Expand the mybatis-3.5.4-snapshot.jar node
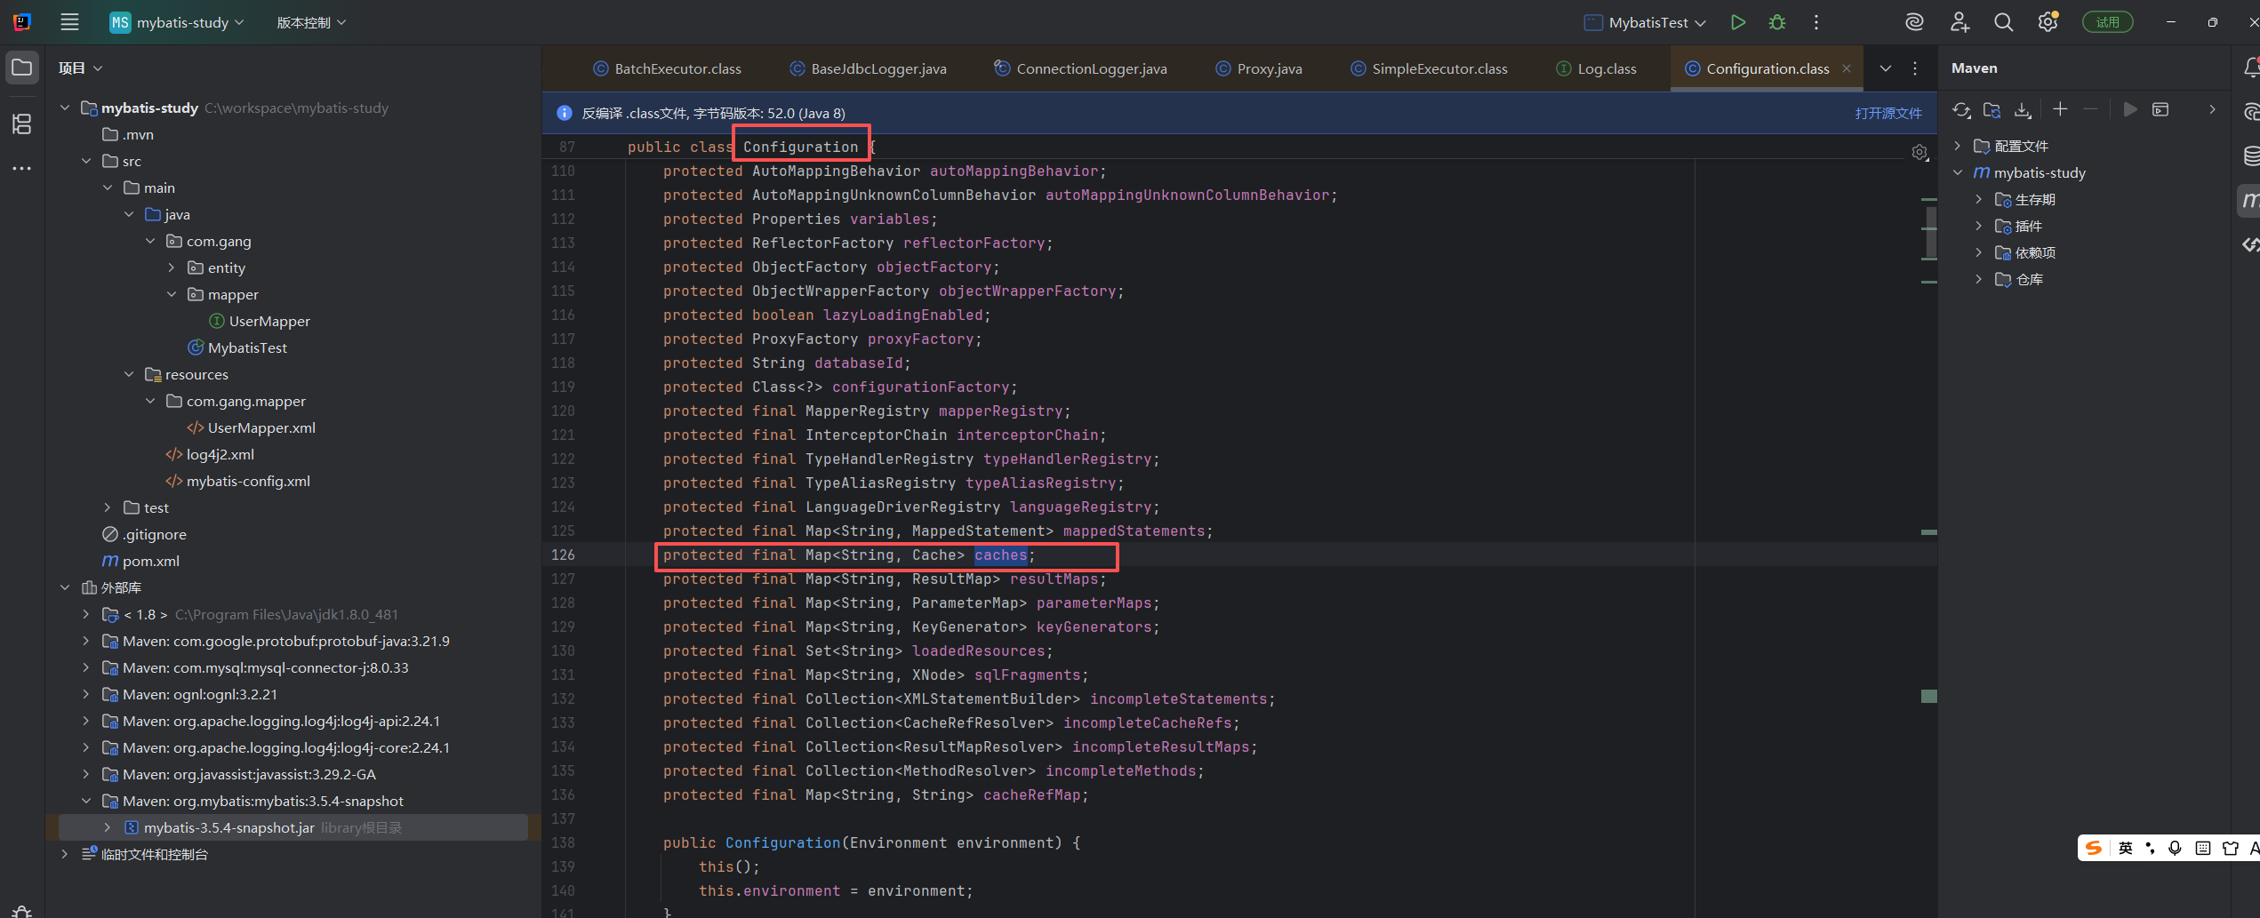This screenshot has width=2260, height=918. coord(108,827)
